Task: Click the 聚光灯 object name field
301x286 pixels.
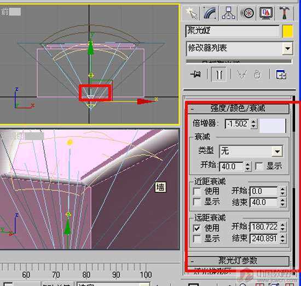Action: point(233,31)
